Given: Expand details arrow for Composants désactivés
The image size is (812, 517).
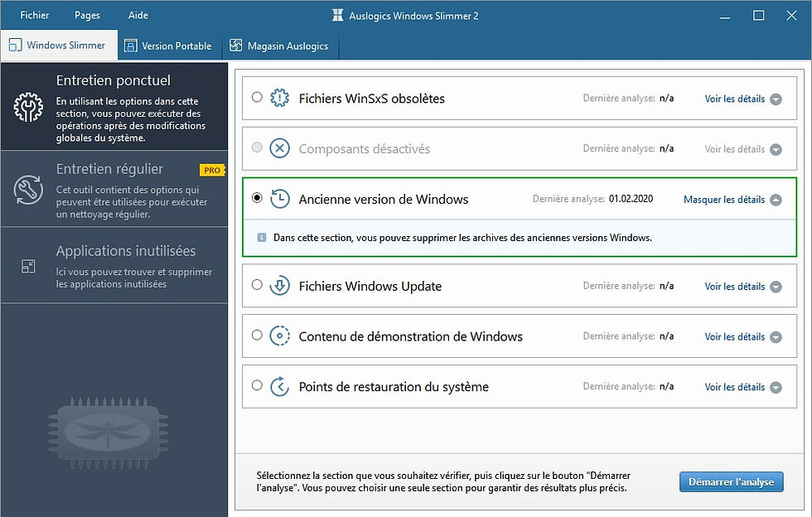Looking at the screenshot, I should pos(776,149).
